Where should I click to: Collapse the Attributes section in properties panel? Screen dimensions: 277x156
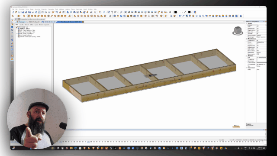(247, 56)
